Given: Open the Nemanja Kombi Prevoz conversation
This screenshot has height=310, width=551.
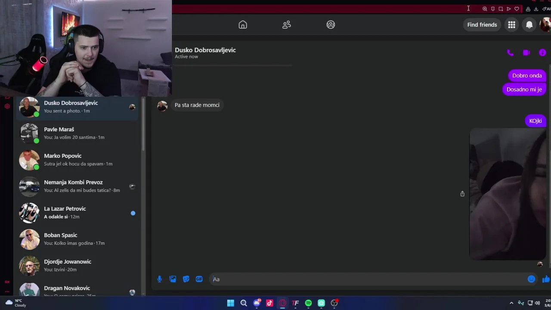Looking at the screenshot, I should pyautogui.click(x=77, y=186).
